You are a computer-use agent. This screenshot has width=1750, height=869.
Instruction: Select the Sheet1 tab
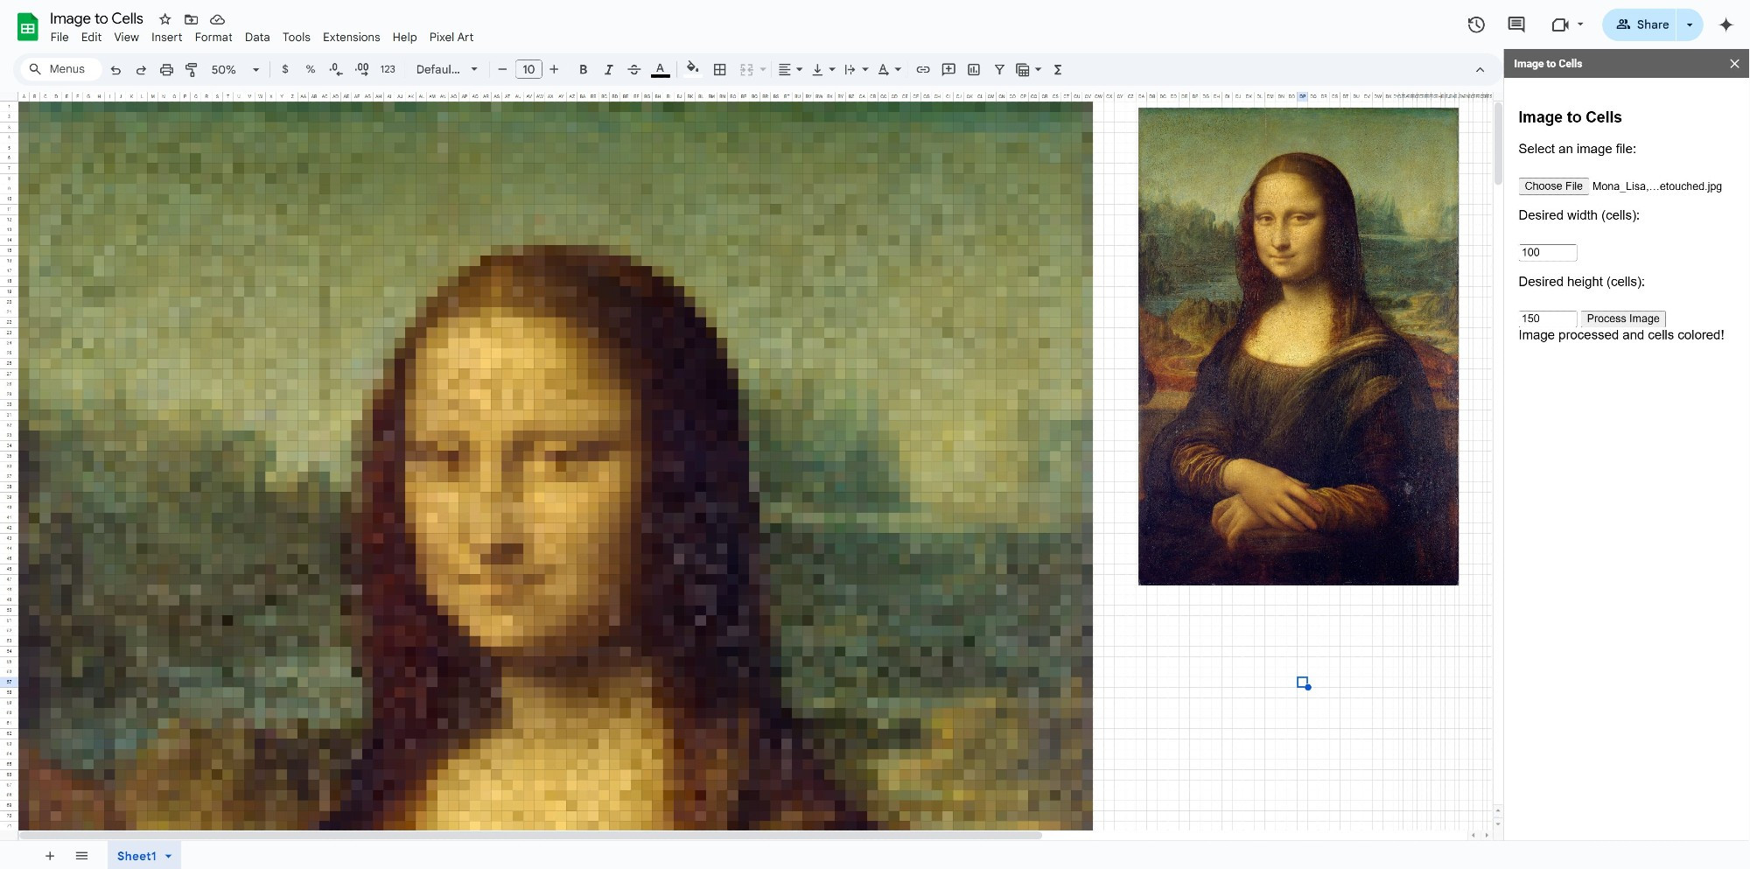pyautogui.click(x=143, y=856)
